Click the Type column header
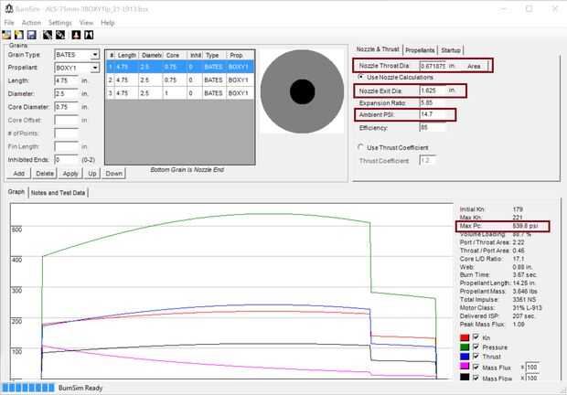This screenshot has height=395, width=567. (x=213, y=55)
